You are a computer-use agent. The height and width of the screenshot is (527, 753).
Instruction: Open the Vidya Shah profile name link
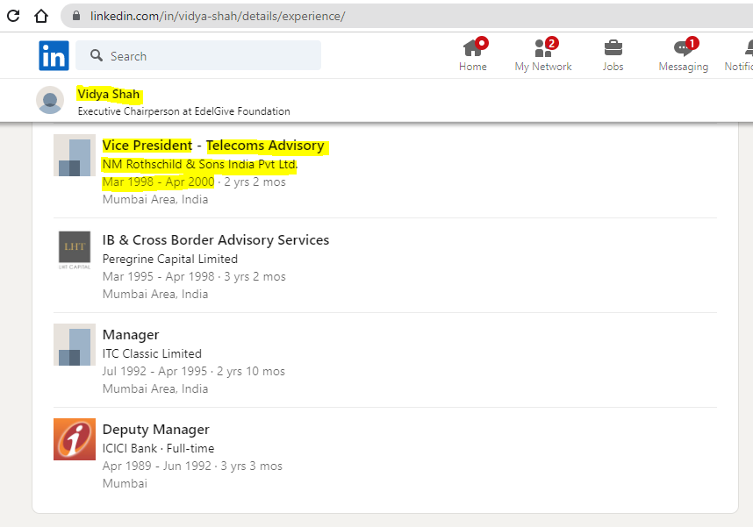[x=109, y=94]
